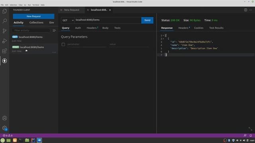Open the Terminal menu
This screenshot has height=143, width=255.
point(35,5)
